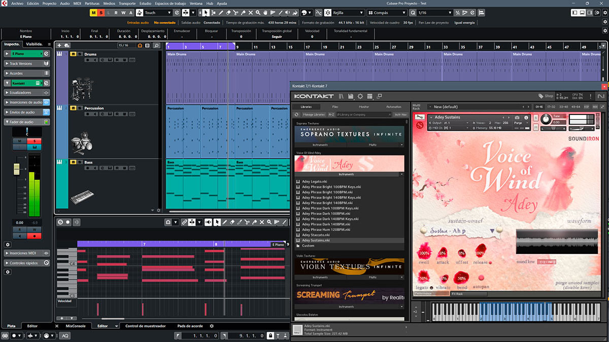Open the Transporte menu
This screenshot has height=342, width=609.
click(127, 3)
